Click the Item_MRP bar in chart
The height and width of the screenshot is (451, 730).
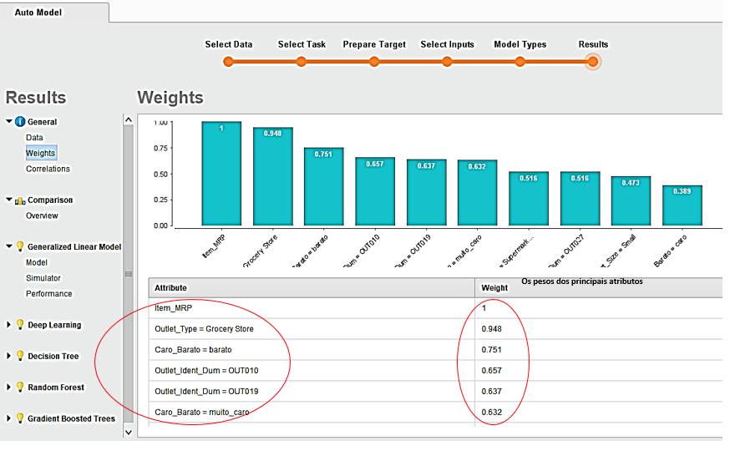click(x=221, y=174)
